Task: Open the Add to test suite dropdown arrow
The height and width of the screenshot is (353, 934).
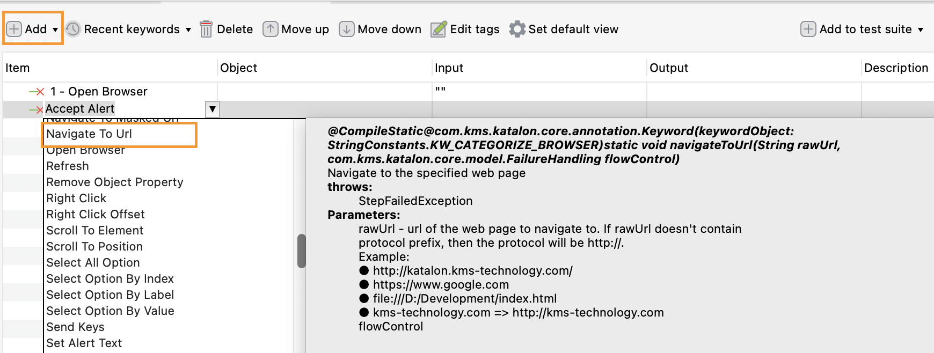Action: (921, 30)
